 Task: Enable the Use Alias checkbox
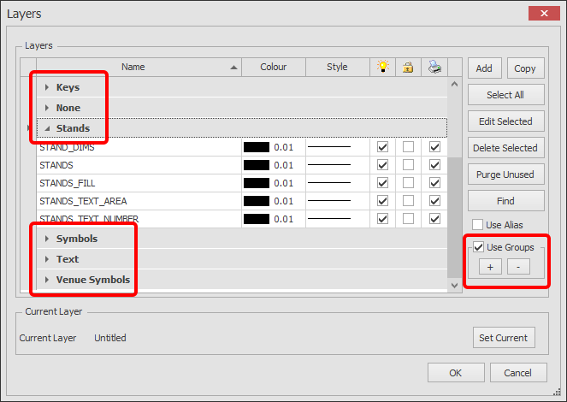point(477,225)
